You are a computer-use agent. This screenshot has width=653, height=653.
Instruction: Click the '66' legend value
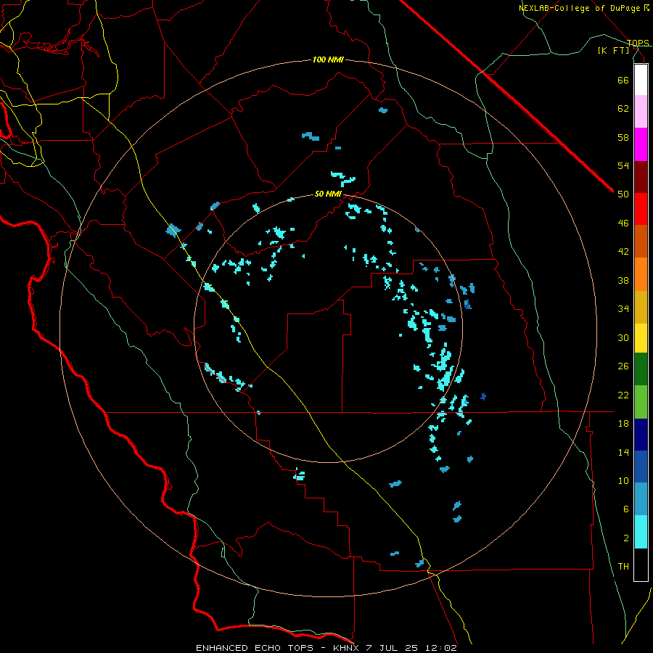tap(623, 80)
